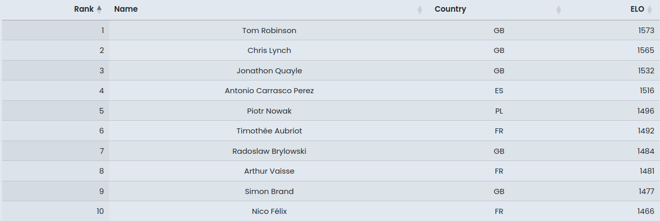Click on Jonathon Quayle's name

tap(269, 71)
